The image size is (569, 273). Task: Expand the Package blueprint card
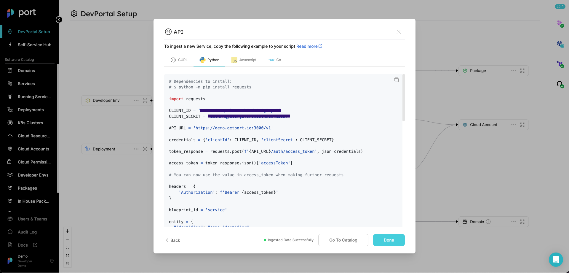[522, 71]
